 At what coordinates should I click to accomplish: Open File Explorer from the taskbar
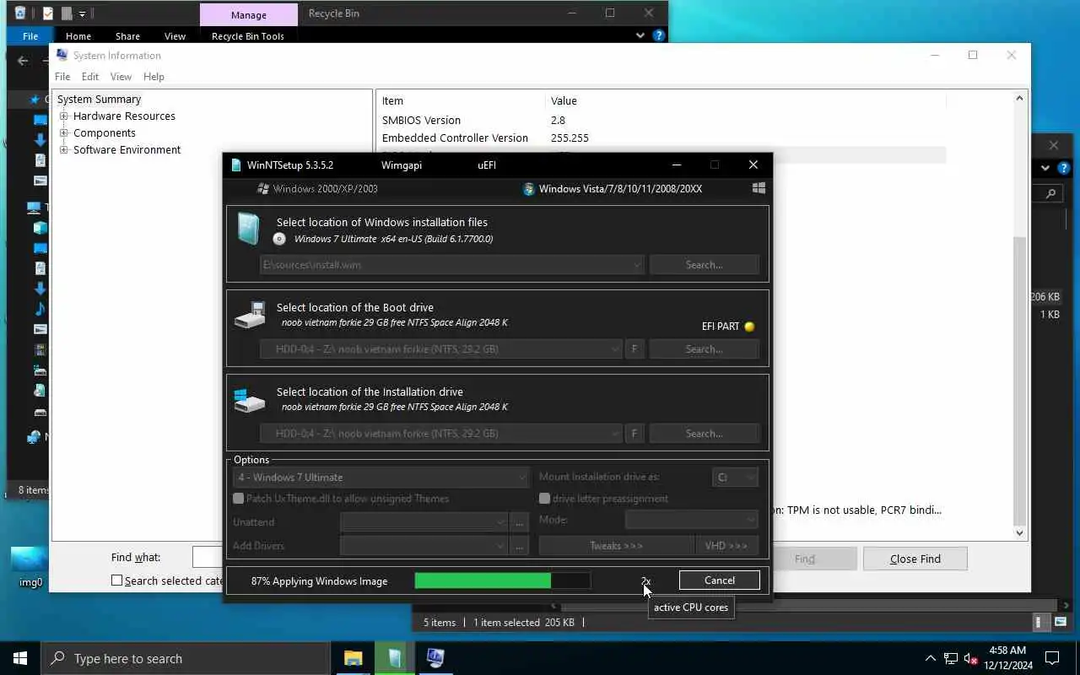pyautogui.click(x=354, y=658)
